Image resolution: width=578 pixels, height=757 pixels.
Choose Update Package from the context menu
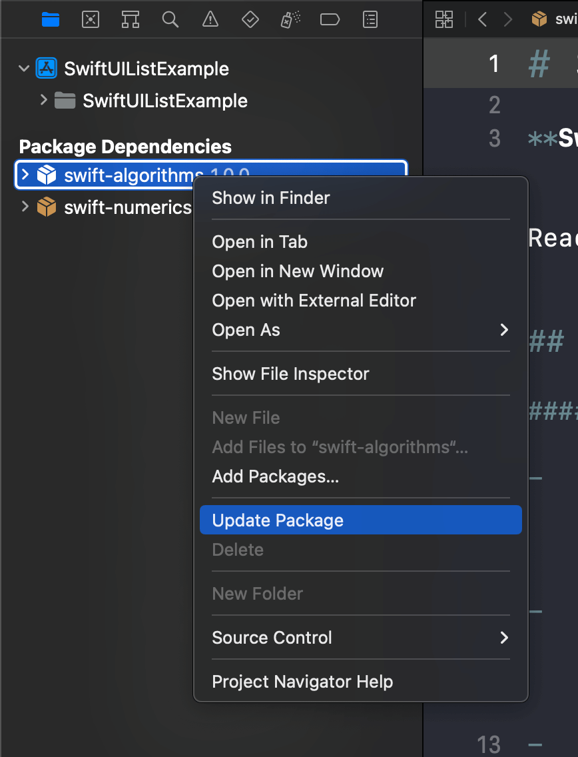pos(278,520)
